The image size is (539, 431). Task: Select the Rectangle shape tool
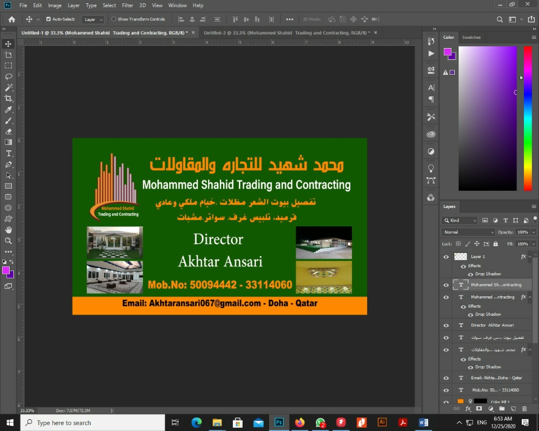click(x=9, y=186)
